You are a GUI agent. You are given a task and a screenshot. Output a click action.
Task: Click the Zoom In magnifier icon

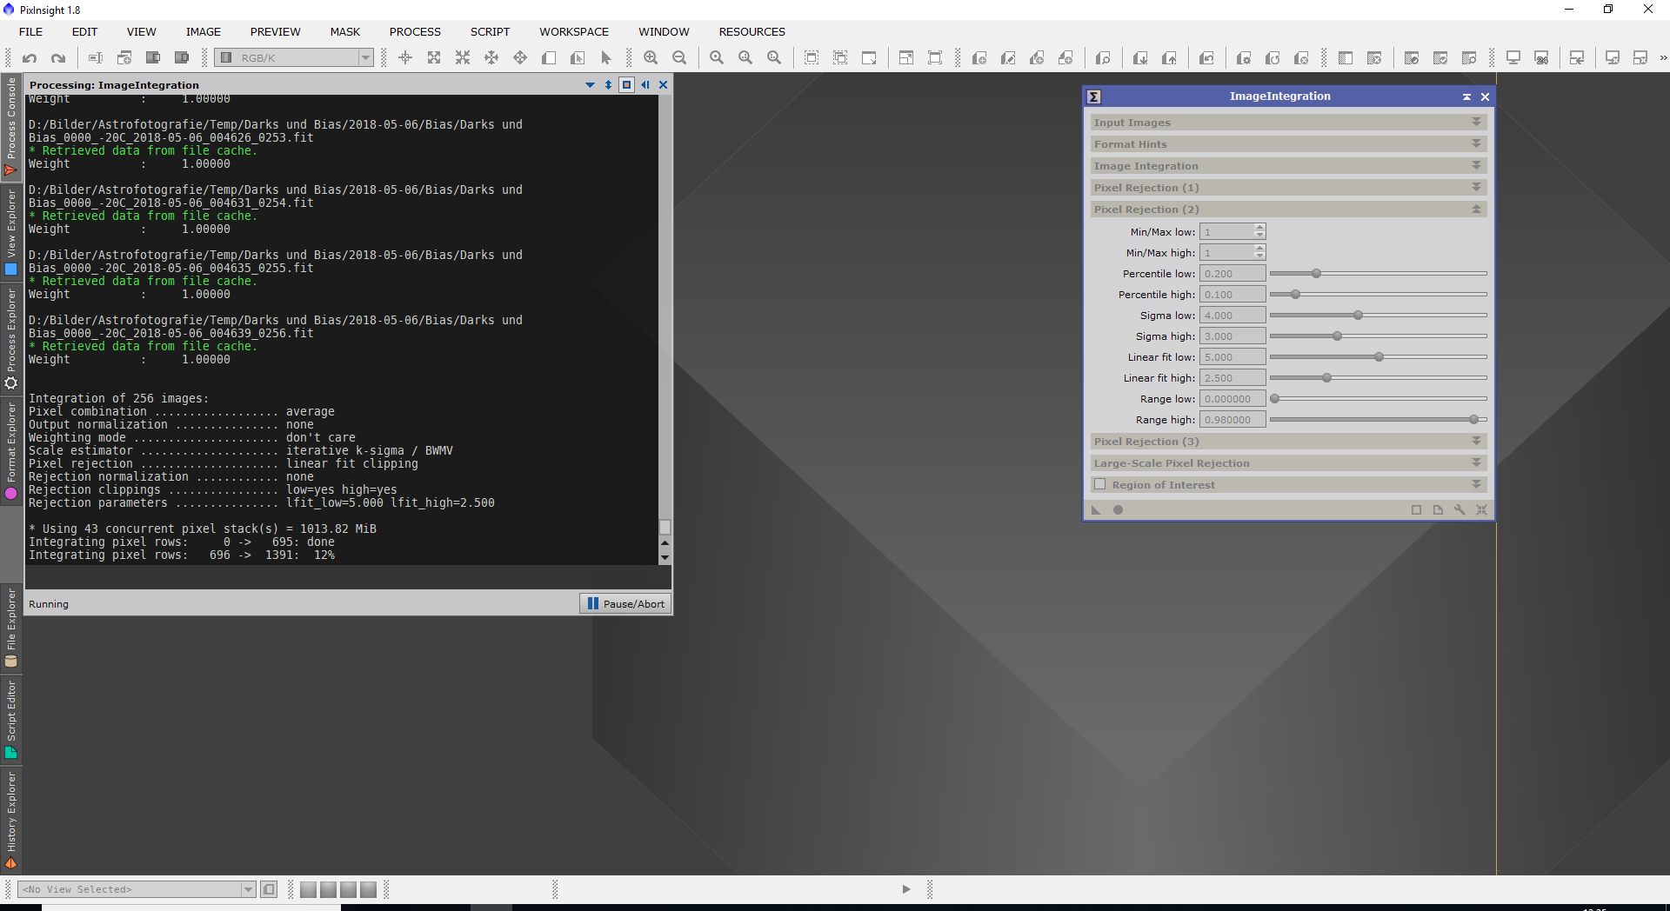[x=651, y=58]
